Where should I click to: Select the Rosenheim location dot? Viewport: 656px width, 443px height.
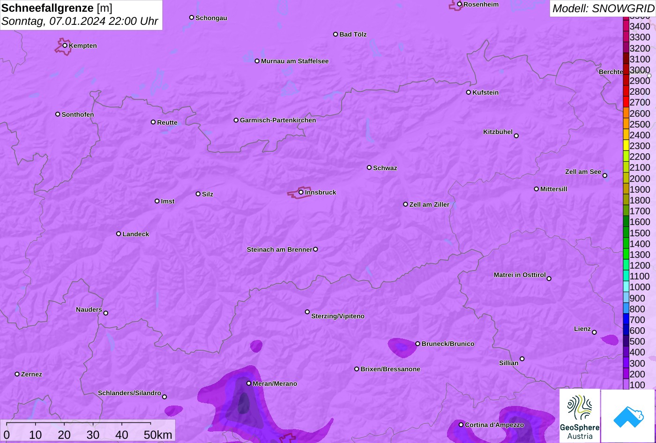coord(460,4)
